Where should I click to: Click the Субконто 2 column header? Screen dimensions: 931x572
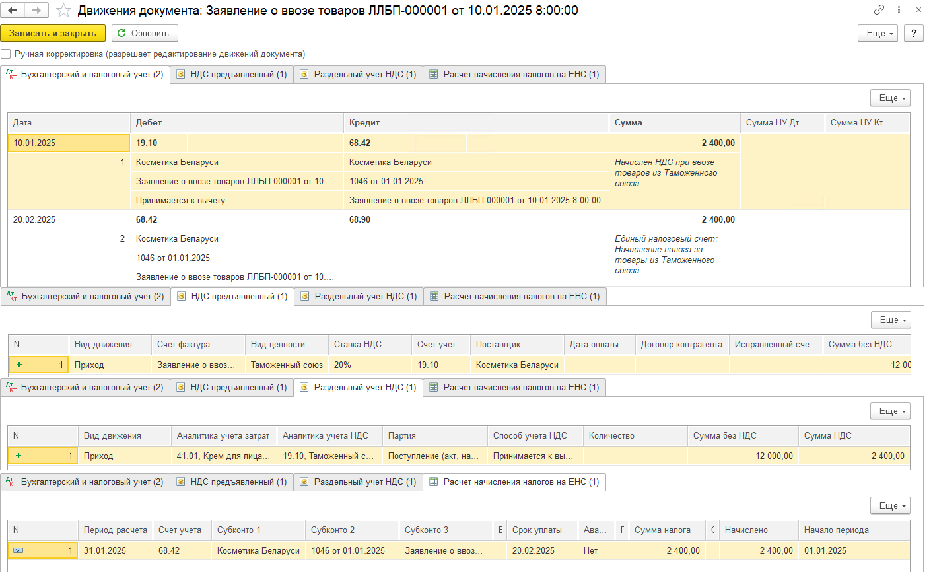click(x=352, y=530)
